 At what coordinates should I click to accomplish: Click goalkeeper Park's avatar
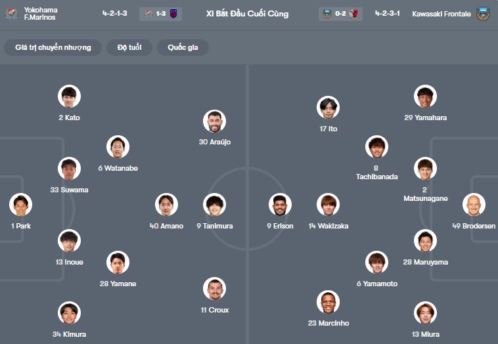click(21, 205)
